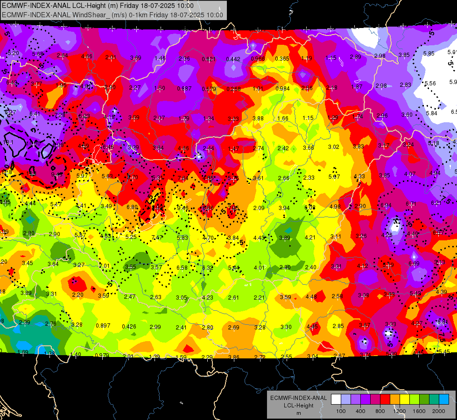Click the wind shear value 5.85
This screenshot has height=420, width=457.
(x=429, y=53)
